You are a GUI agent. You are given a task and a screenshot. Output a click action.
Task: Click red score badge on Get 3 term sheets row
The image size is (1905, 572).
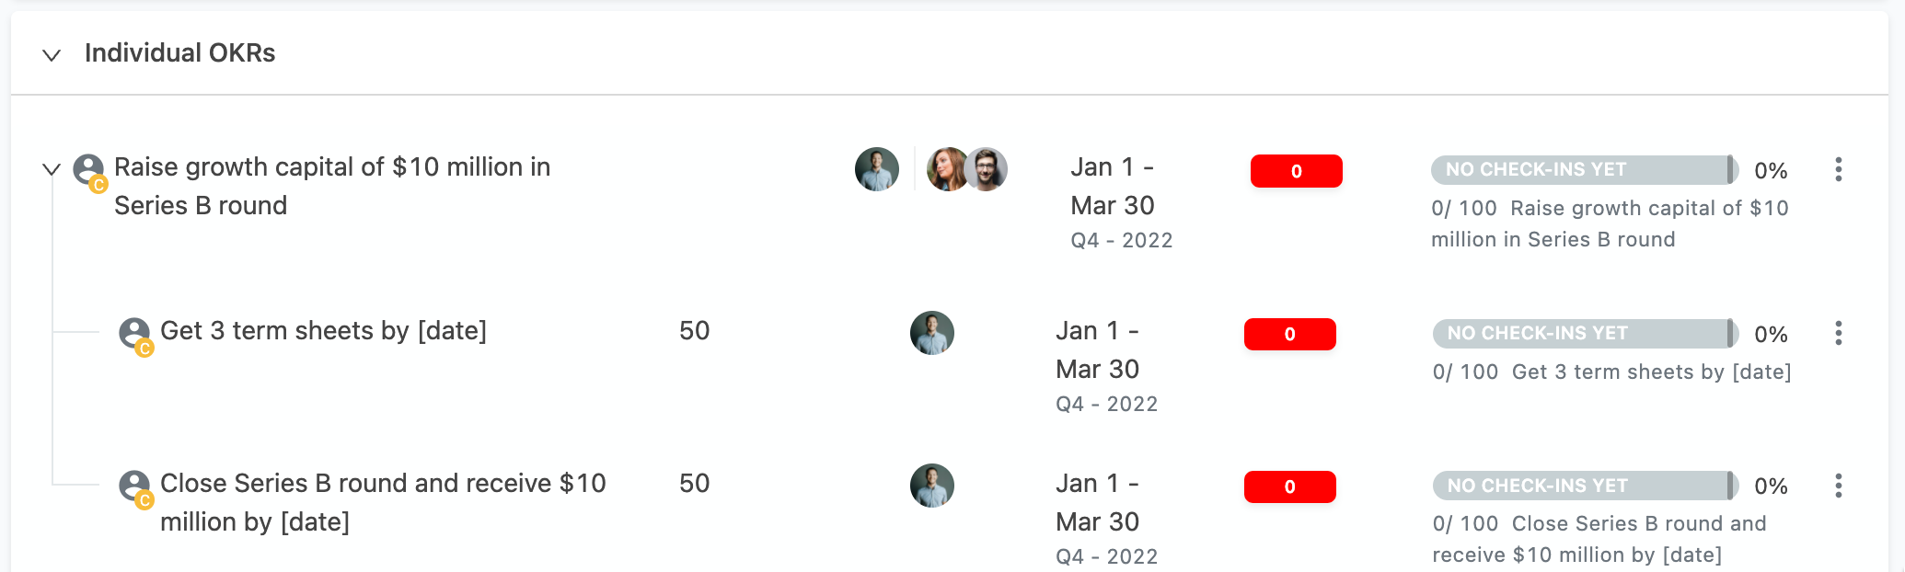click(x=1289, y=335)
